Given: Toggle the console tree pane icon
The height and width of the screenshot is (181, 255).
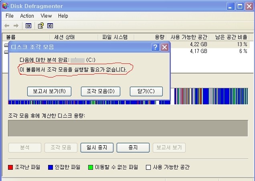Looking at the screenshot, I should pyautogui.click(x=28, y=26).
